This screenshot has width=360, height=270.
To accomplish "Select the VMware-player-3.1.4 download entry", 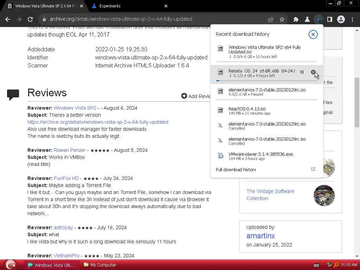I will [266, 156].
